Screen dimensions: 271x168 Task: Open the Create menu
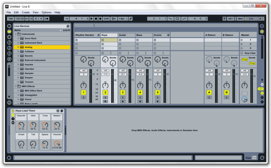click(26, 12)
